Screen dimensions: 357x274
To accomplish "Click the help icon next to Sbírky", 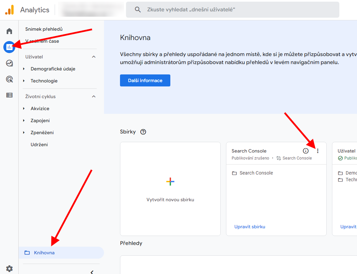I will [143, 132].
